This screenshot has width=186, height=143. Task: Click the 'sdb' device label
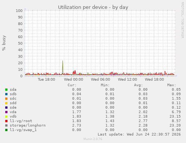[x=13, y=94]
